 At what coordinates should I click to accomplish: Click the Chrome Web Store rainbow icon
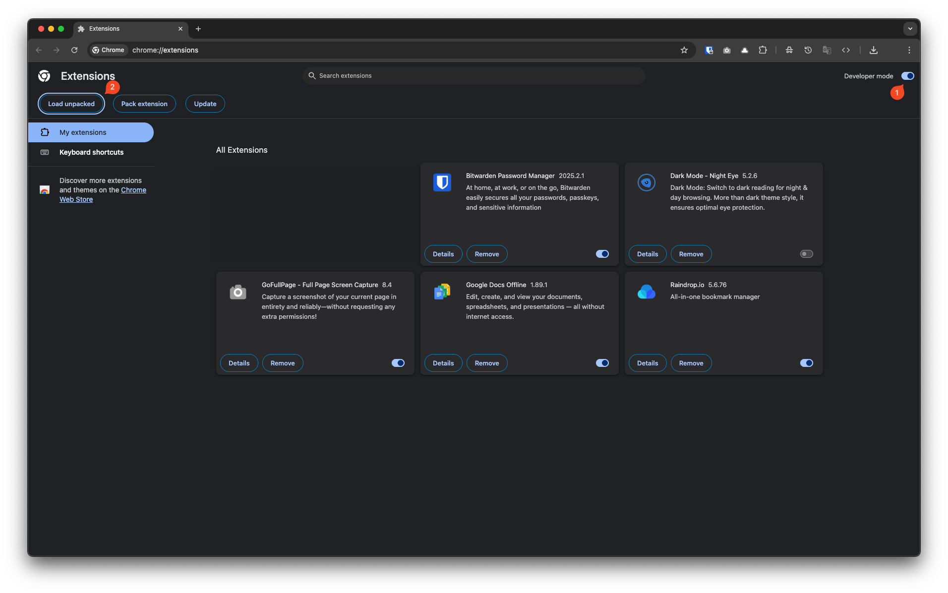pos(45,190)
